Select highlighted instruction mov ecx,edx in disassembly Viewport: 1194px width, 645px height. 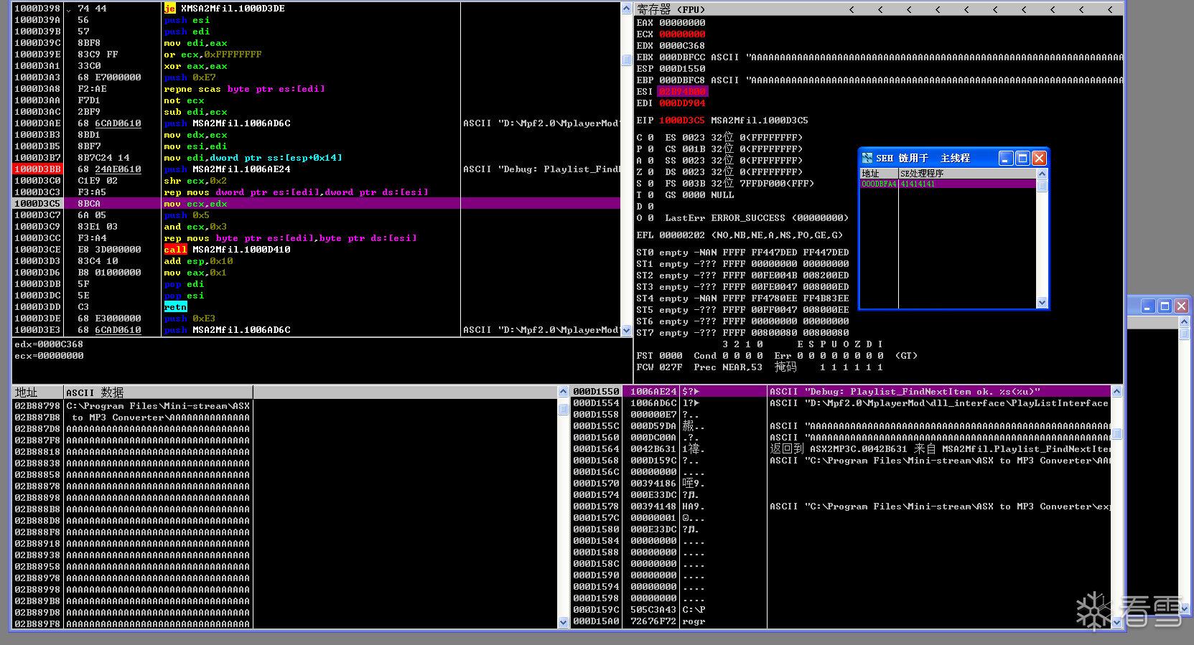[316, 204]
